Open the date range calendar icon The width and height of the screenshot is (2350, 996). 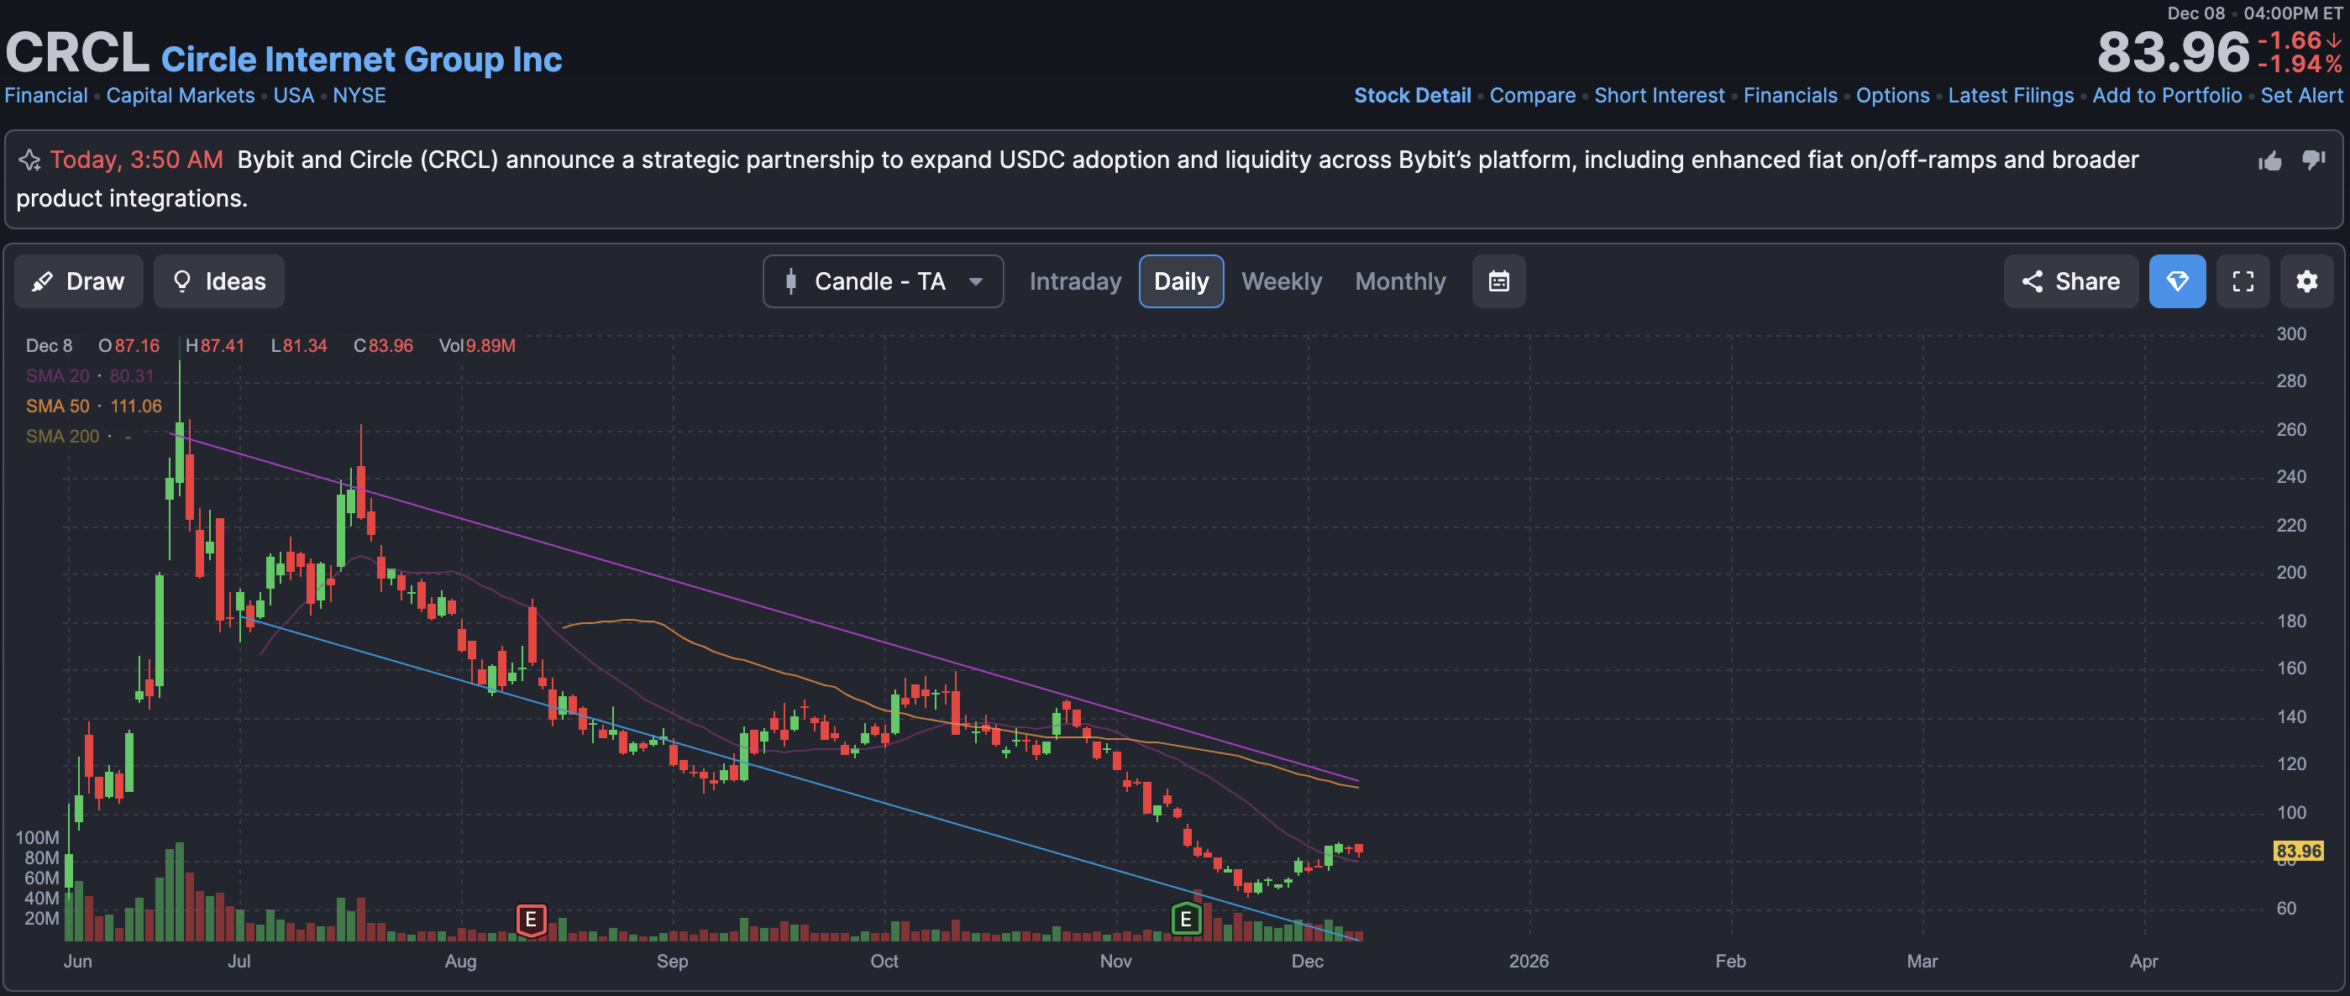point(1498,281)
